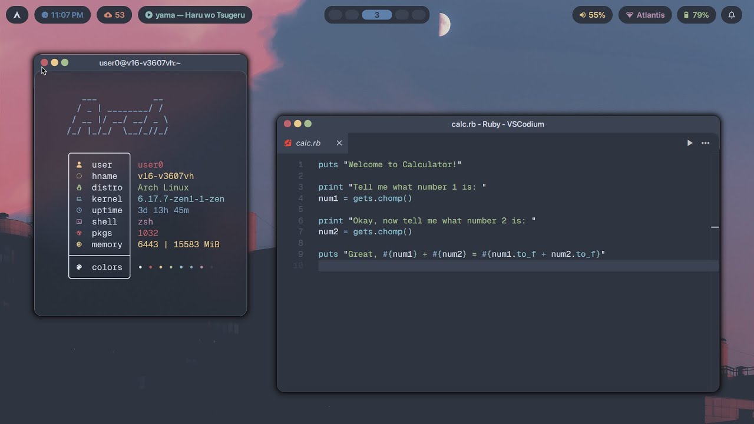Open the Atlantis Wi-Fi network widget
Image resolution: width=754 pixels, height=424 pixels.
click(645, 15)
